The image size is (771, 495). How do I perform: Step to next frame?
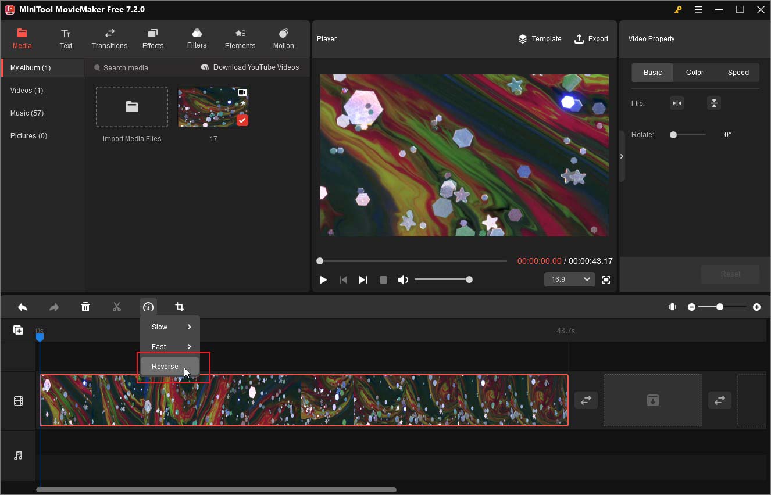[363, 279]
